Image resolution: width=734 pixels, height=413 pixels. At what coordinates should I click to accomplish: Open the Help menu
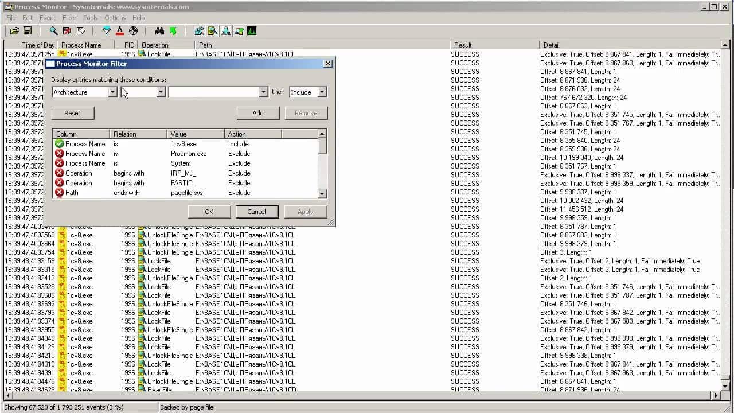[x=139, y=18]
